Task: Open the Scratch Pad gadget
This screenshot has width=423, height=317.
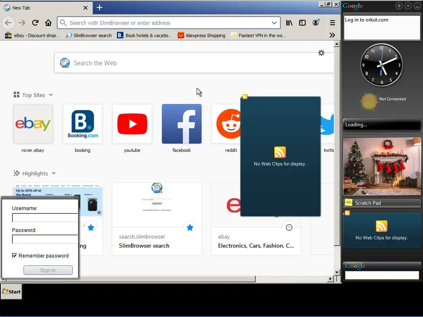Action: (382, 203)
